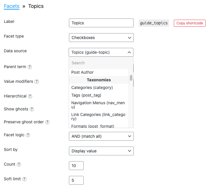
Task: Pick Tags (post_tag) as data source
Action: pyautogui.click(x=99, y=95)
